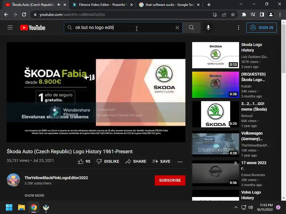
Task: Open the (REQUESTED) Škoda Logo video thumbnail
Action: (215, 85)
